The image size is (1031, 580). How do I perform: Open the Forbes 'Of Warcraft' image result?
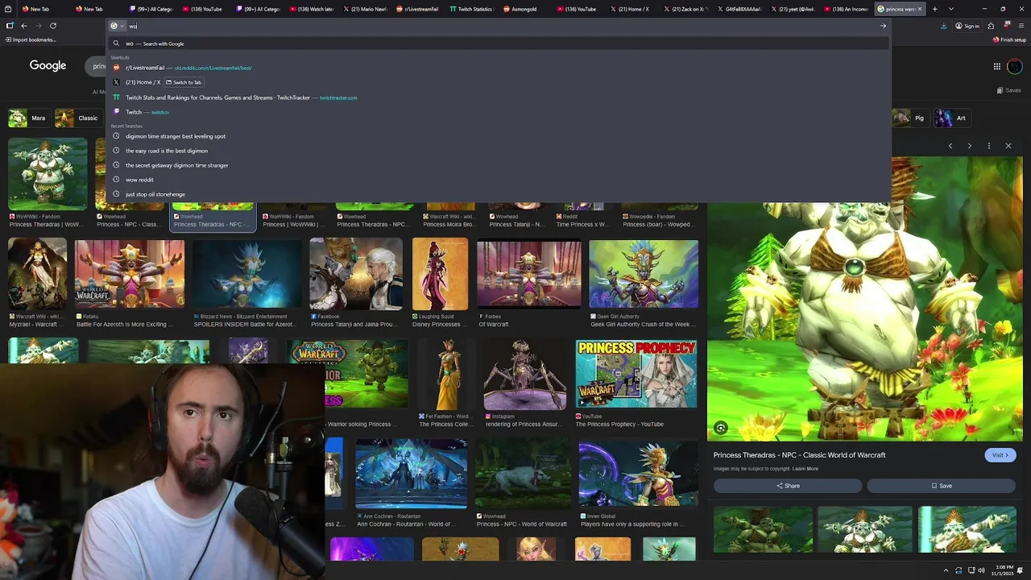point(528,274)
